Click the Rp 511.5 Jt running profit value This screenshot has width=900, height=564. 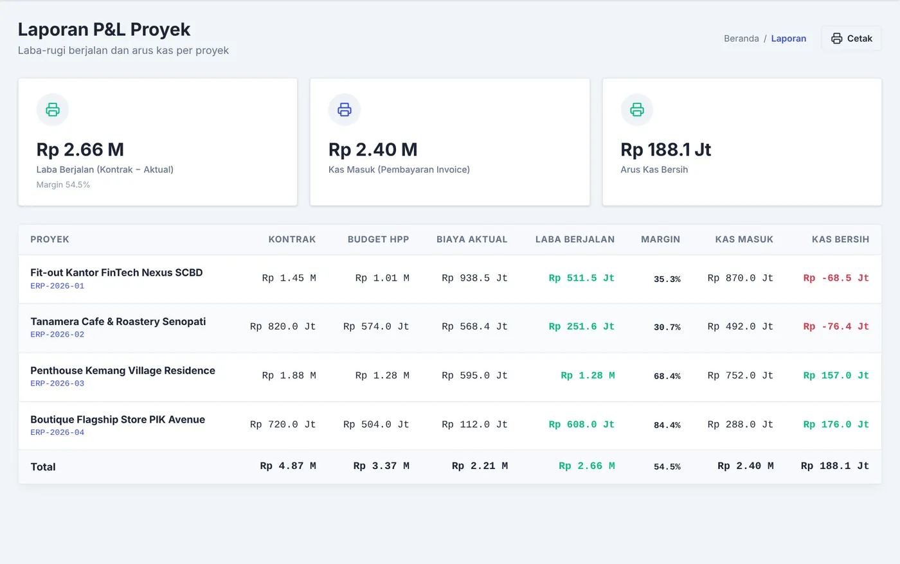point(581,278)
